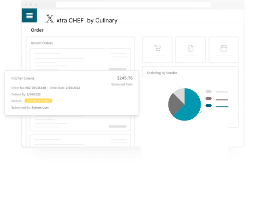Screen dimensions: 254x201
Task: Select the dark gray pie slice
Action: click(x=174, y=104)
